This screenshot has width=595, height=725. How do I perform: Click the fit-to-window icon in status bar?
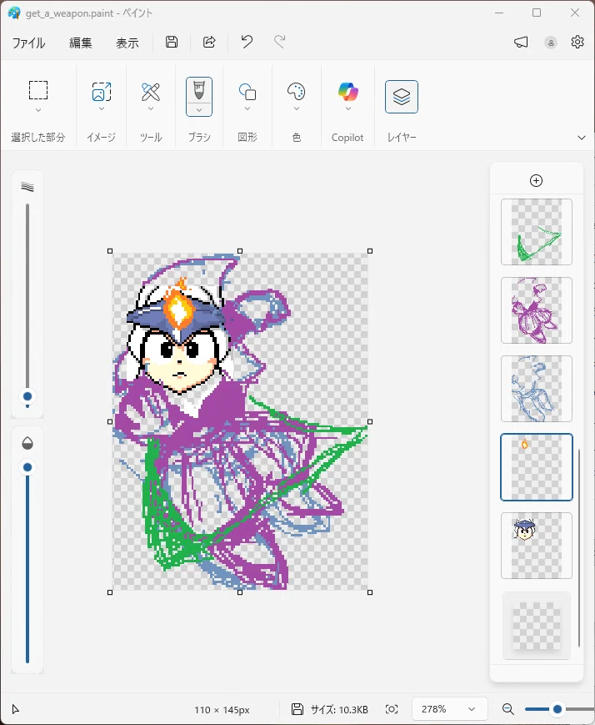click(392, 709)
